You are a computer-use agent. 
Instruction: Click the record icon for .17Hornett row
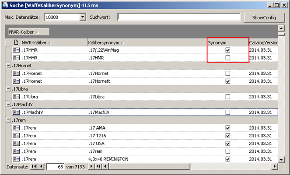point(17,81)
